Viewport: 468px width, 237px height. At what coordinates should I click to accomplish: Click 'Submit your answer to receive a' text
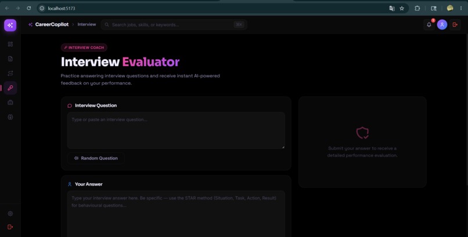(x=362, y=148)
